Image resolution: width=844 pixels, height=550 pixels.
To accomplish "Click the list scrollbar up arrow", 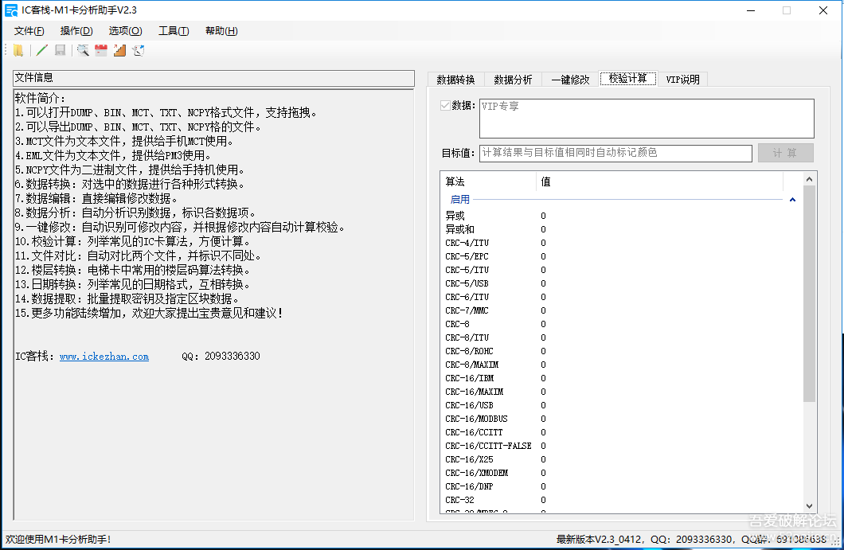I will (x=809, y=179).
